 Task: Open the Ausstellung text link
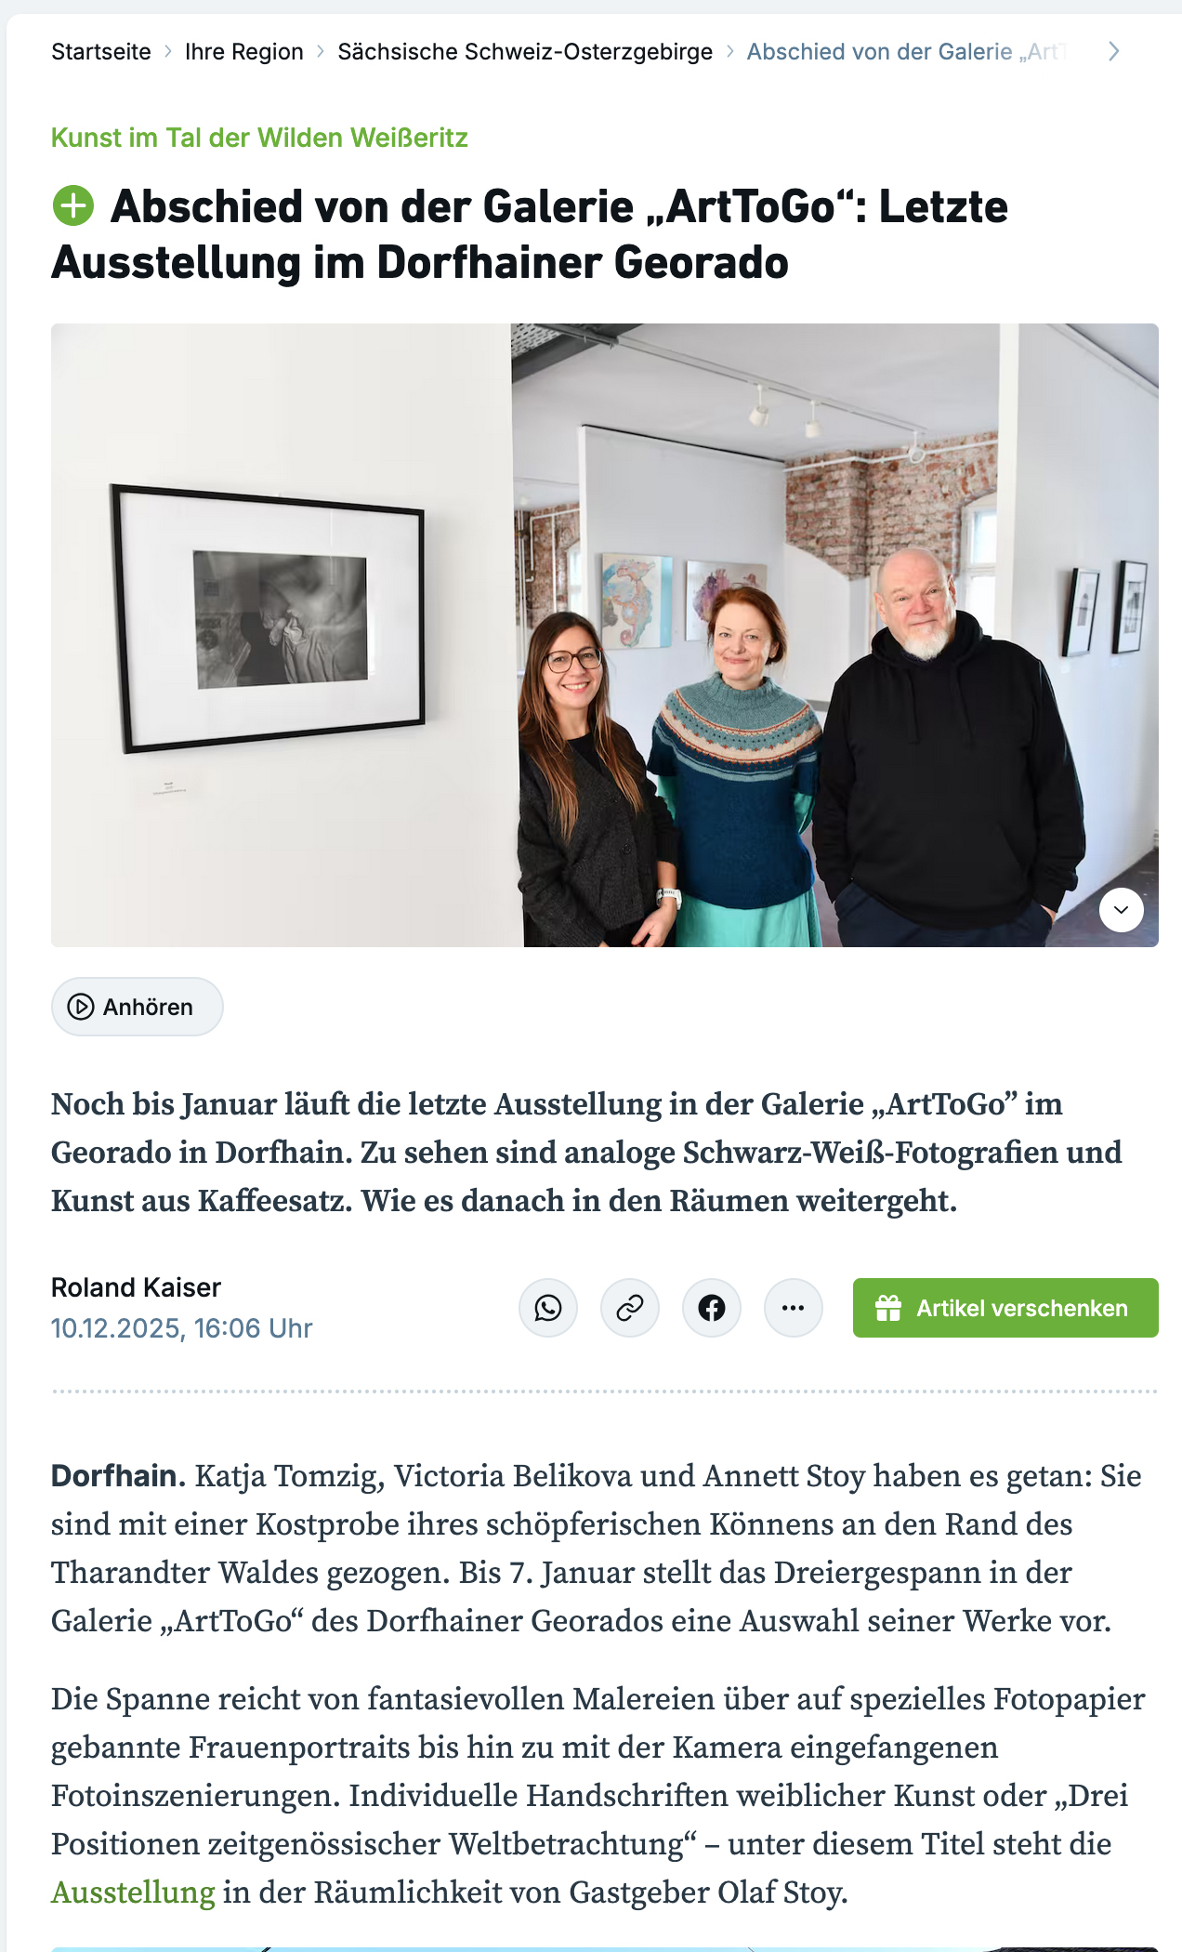[x=133, y=1893]
